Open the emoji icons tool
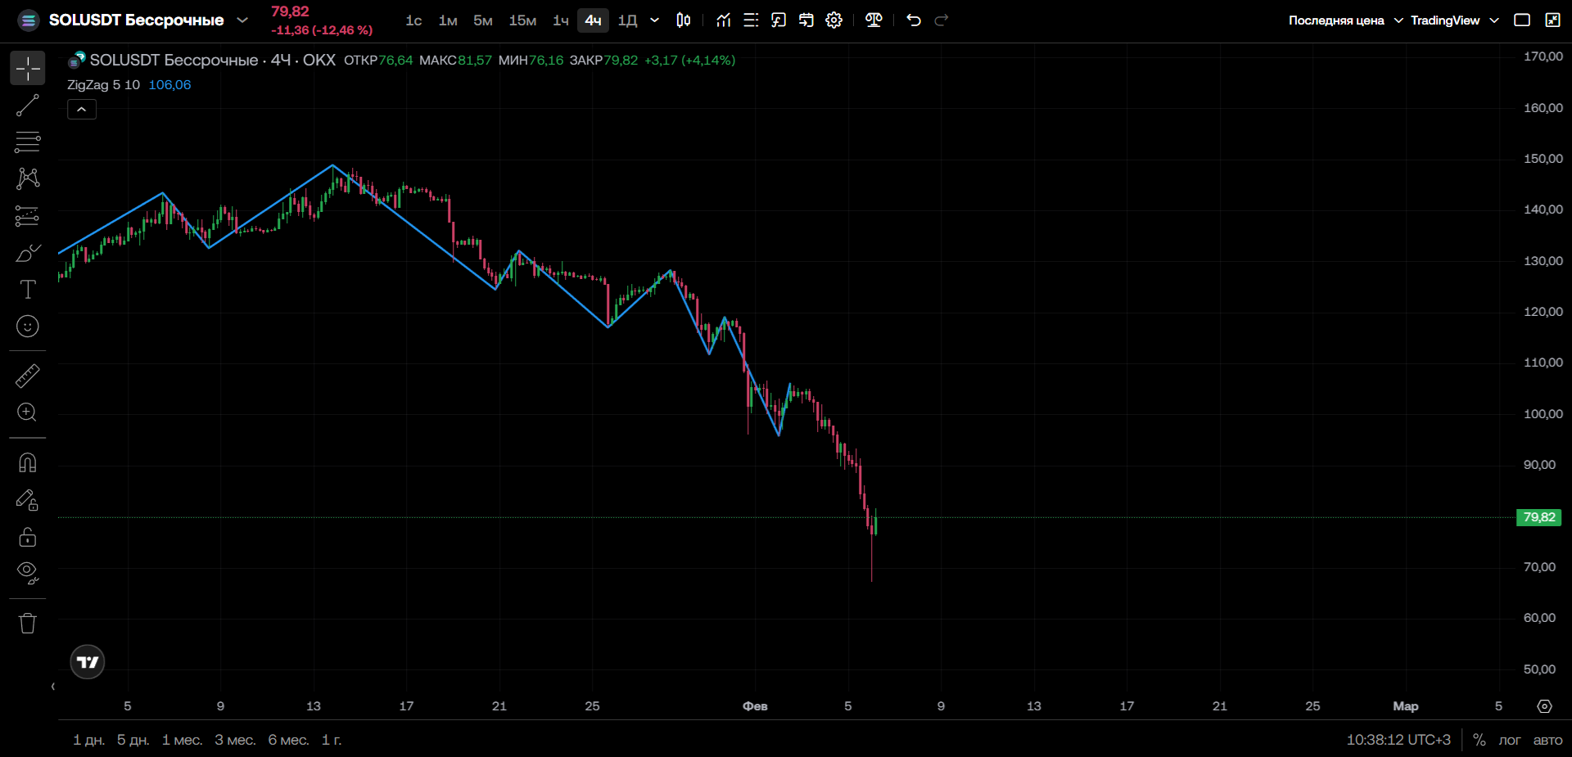The height and width of the screenshot is (757, 1572). 28,327
